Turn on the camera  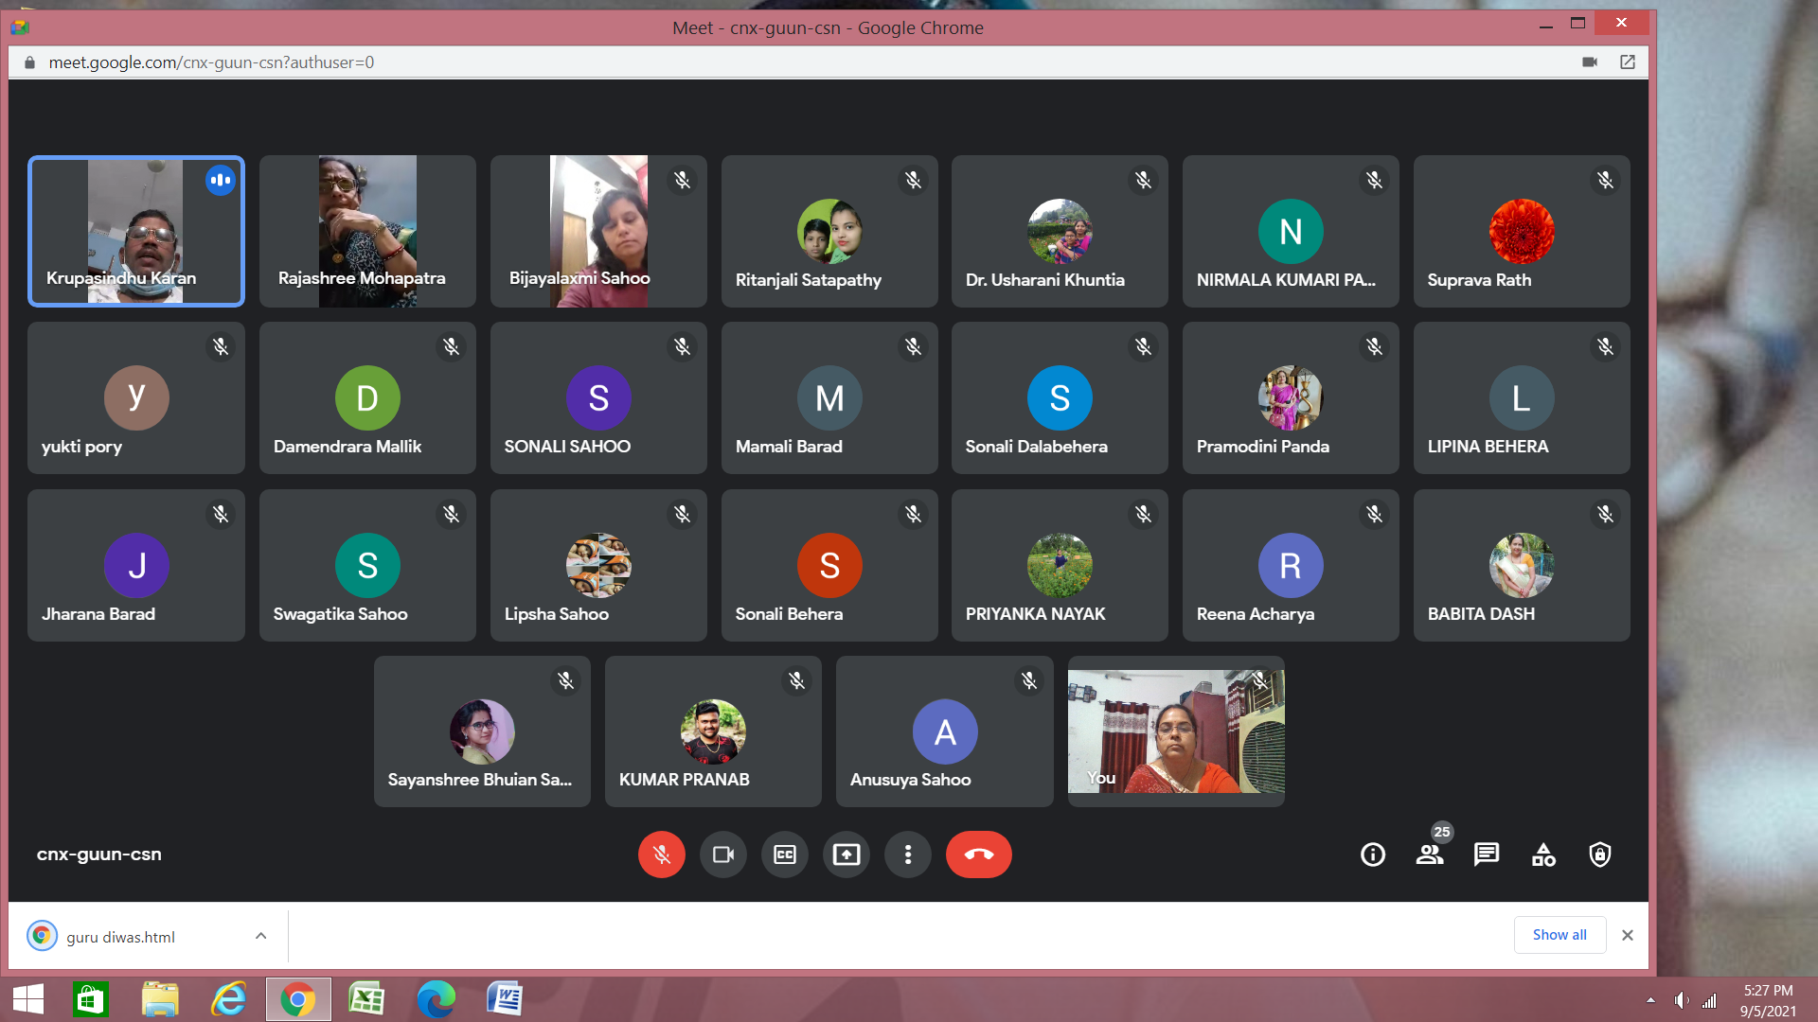[723, 855]
